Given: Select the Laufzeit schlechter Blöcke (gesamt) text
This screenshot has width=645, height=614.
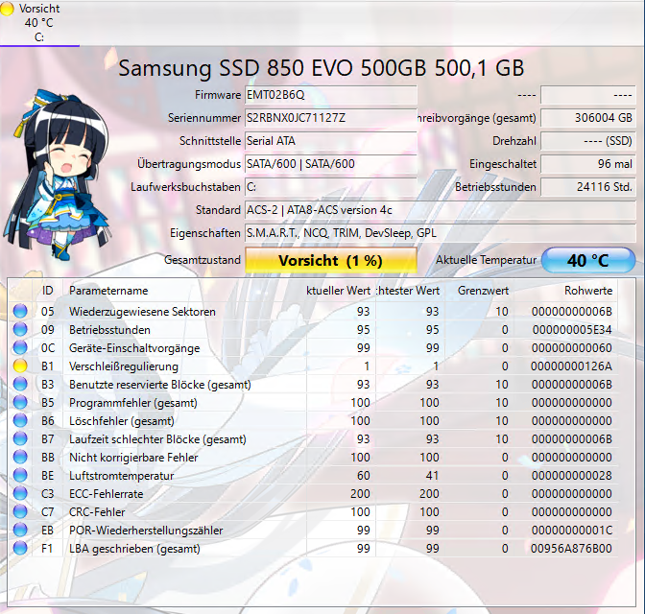Looking at the screenshot, I should (157, 439).
